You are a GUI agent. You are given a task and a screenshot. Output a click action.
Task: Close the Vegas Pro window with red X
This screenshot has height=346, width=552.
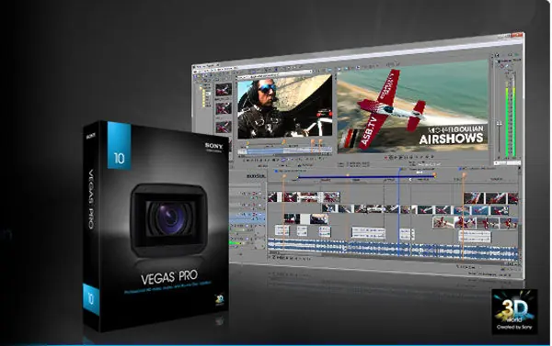point(518,35)
